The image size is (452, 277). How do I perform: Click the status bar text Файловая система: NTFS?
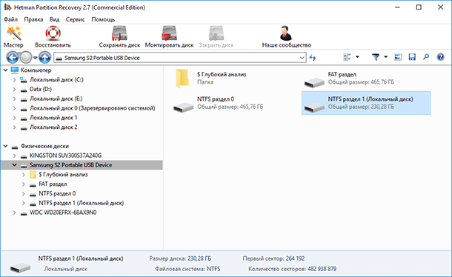tap(187, 269)
